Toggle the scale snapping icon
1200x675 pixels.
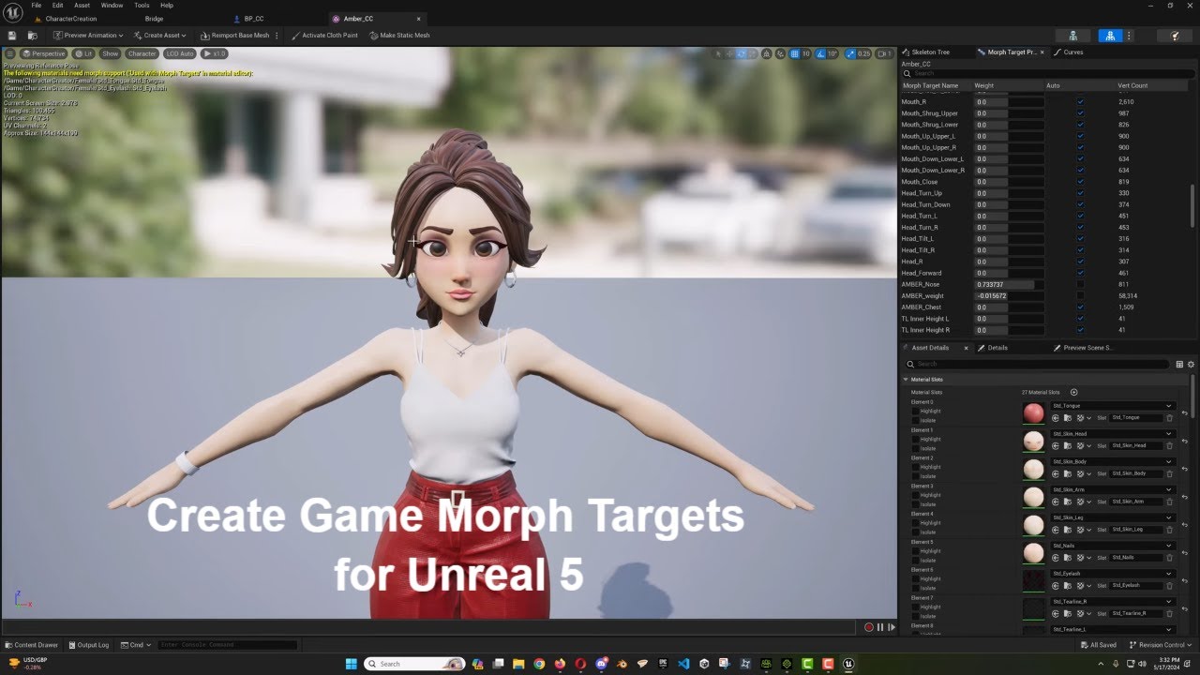[851, 53]
